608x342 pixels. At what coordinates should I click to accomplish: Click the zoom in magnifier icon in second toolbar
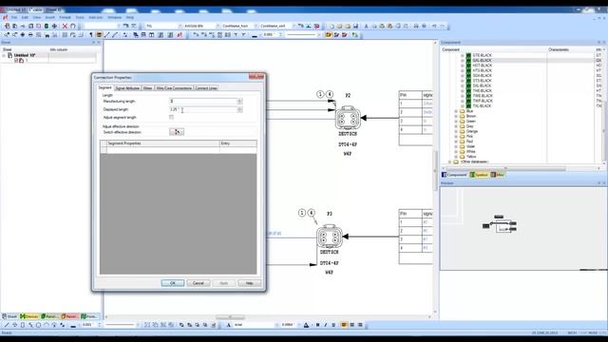(23, 35)
